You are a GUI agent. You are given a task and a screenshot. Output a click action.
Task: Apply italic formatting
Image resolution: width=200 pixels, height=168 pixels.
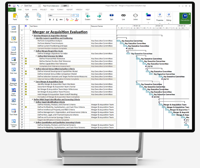[53, 20]
